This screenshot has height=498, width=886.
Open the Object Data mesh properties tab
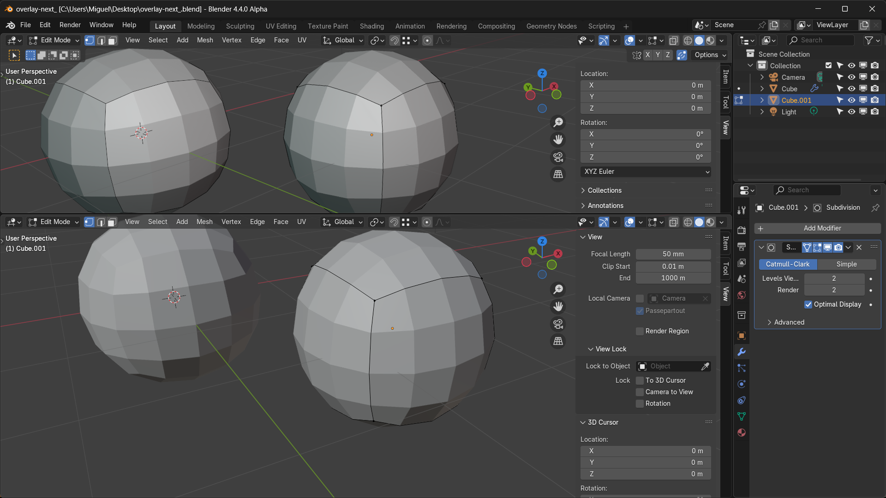coord(742,416)
